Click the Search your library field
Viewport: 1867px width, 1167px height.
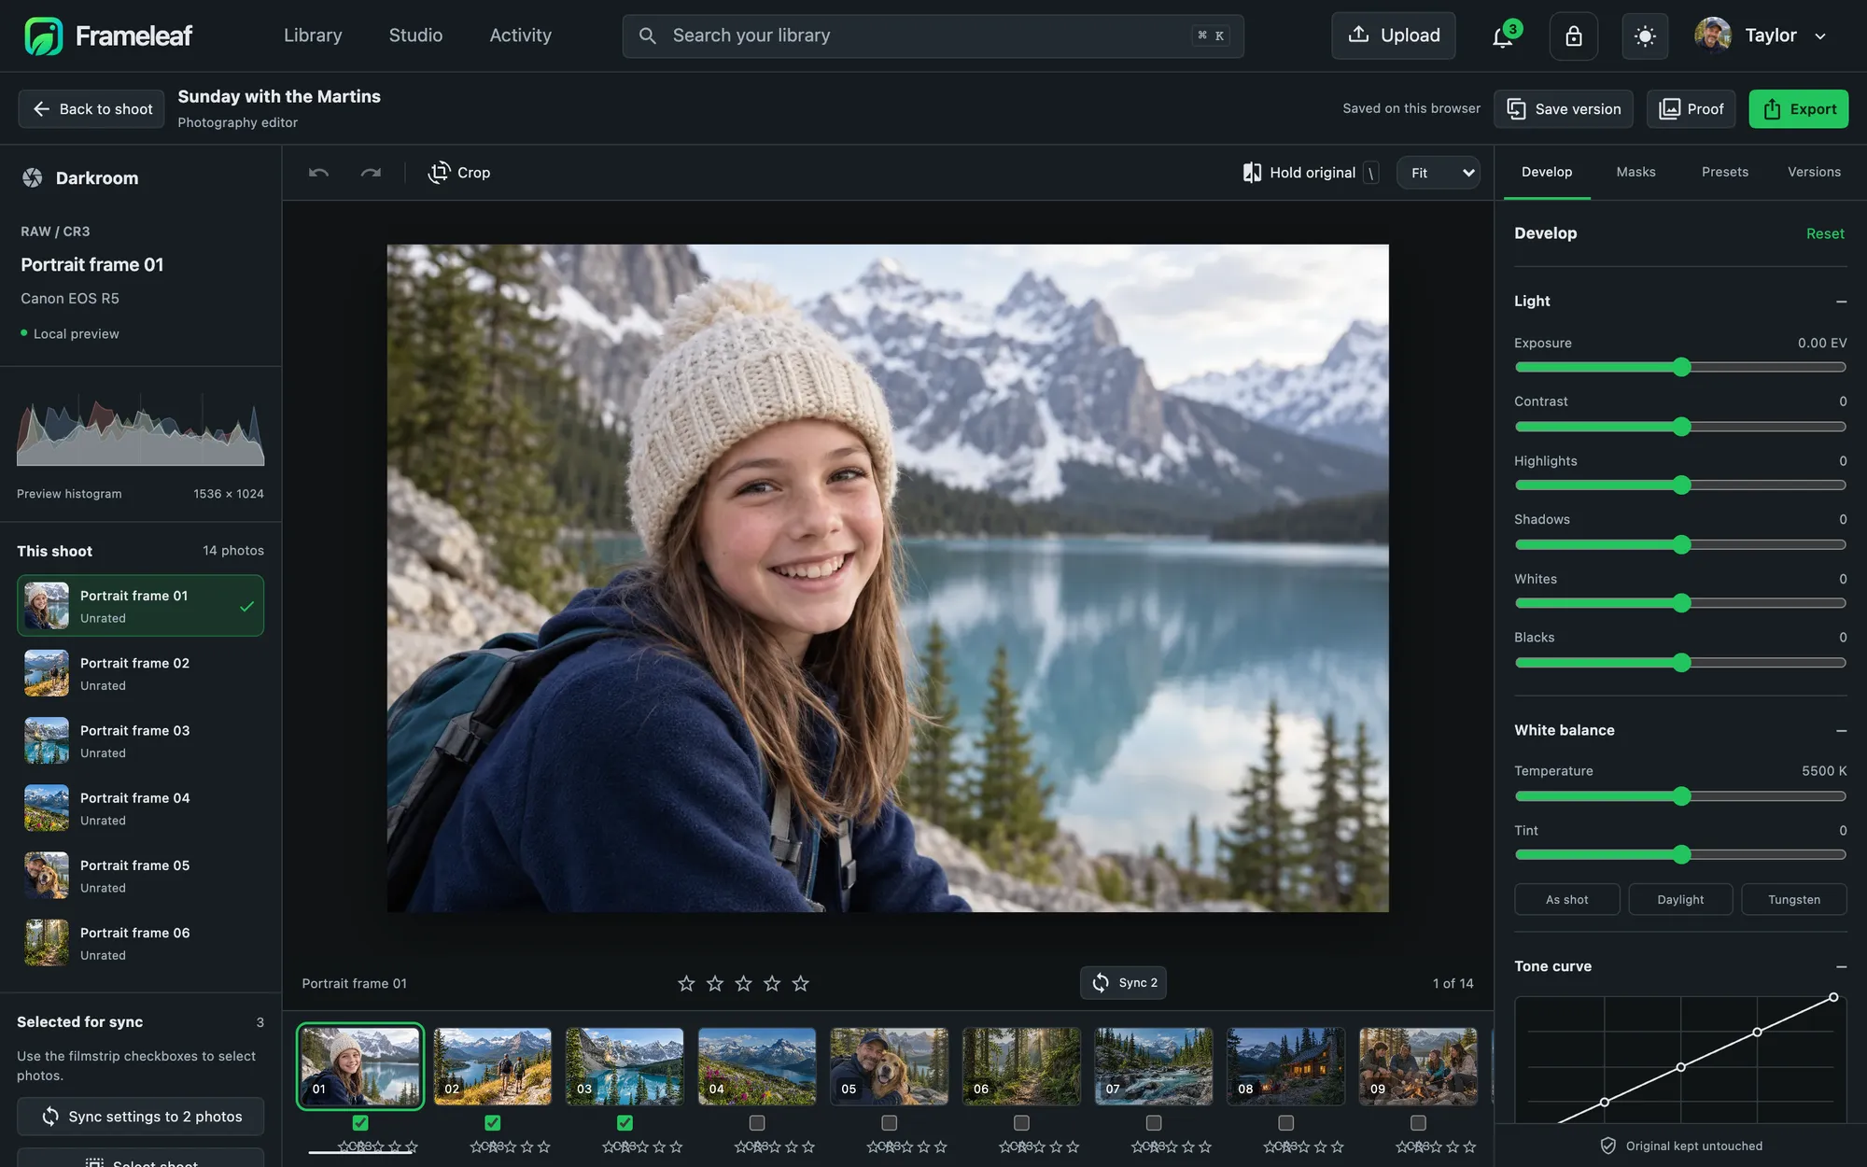click(x=933, y=35)
